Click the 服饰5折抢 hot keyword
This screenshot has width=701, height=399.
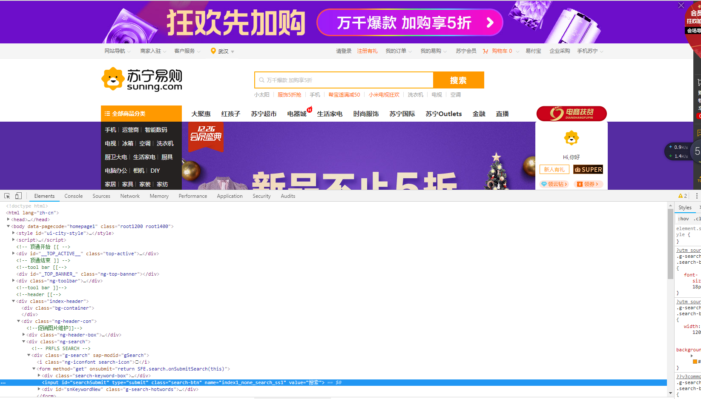tap(290, 95)
